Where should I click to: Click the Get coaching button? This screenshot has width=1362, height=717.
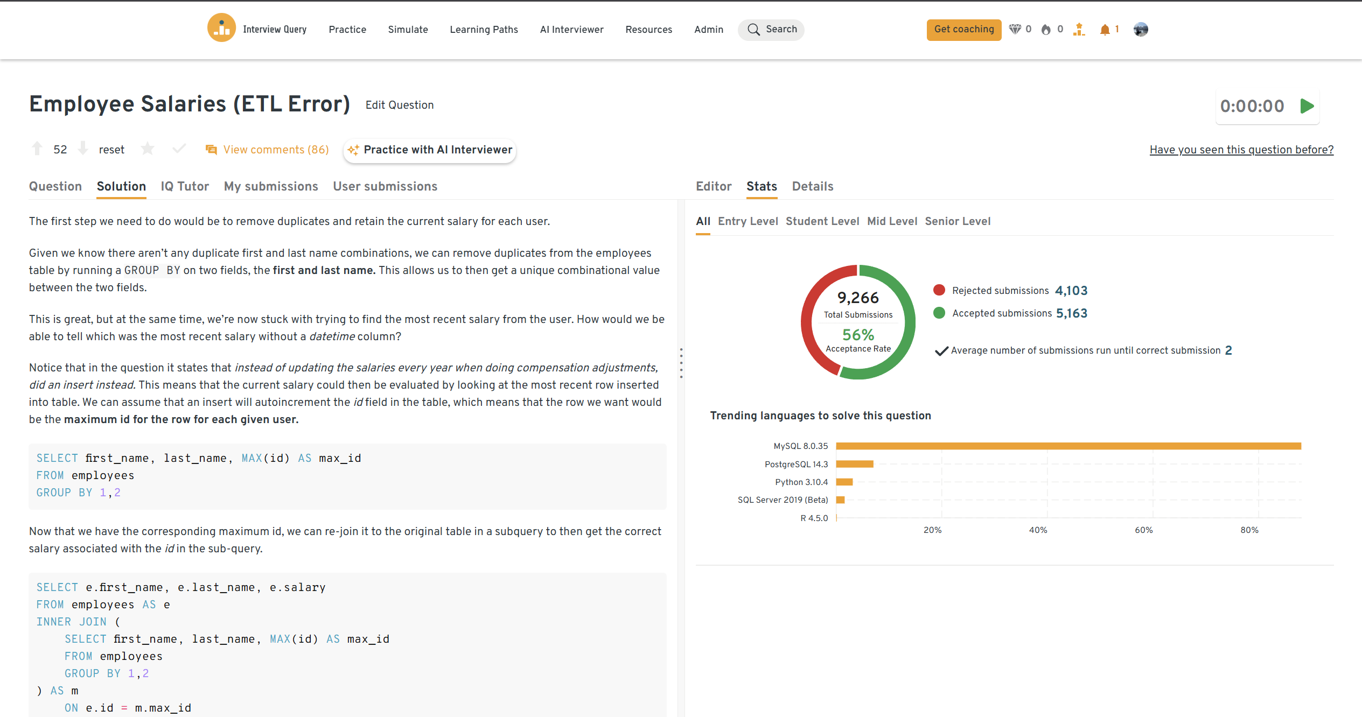pyautogui.click(x=963, y=30)
